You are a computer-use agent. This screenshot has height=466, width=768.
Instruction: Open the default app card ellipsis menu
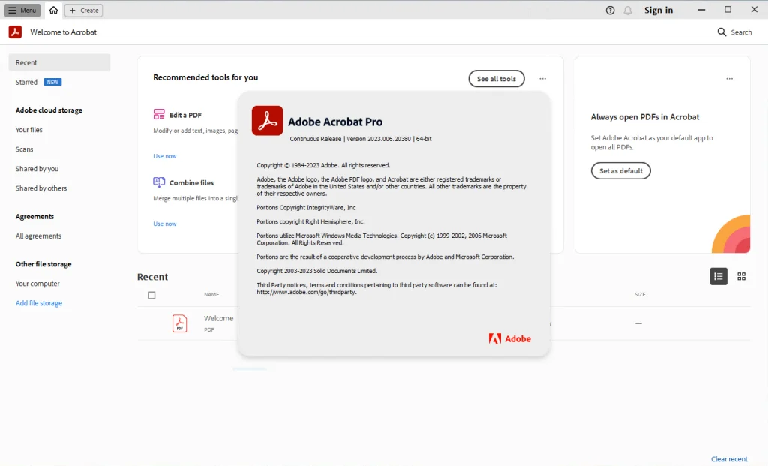[729, 78]
